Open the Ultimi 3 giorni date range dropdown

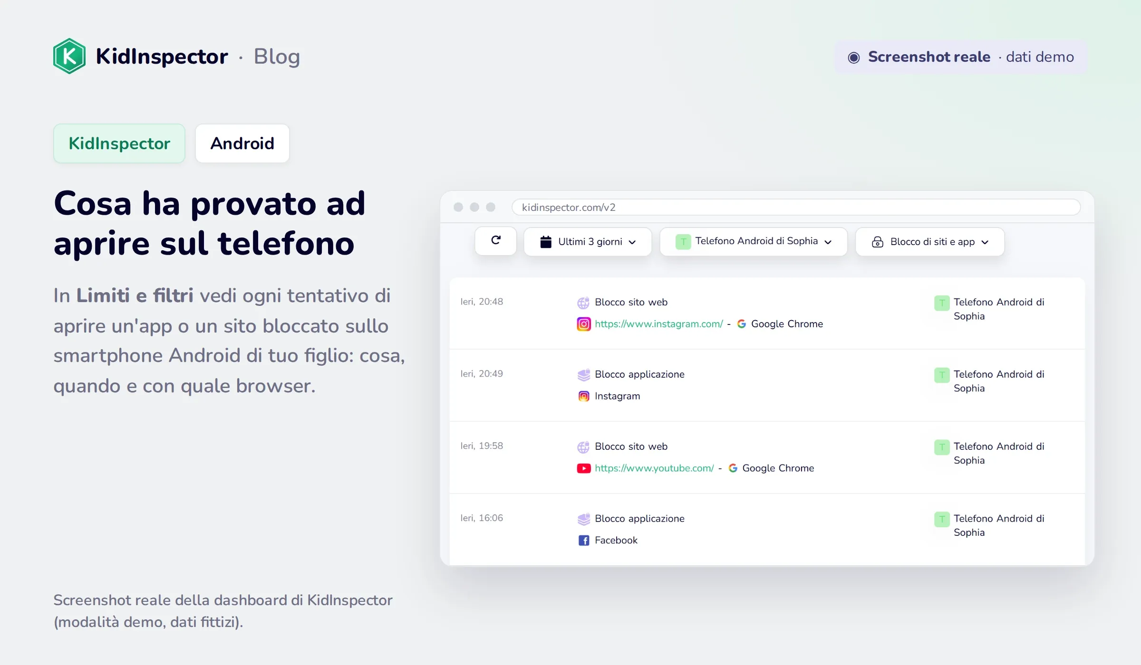point(588,242)
